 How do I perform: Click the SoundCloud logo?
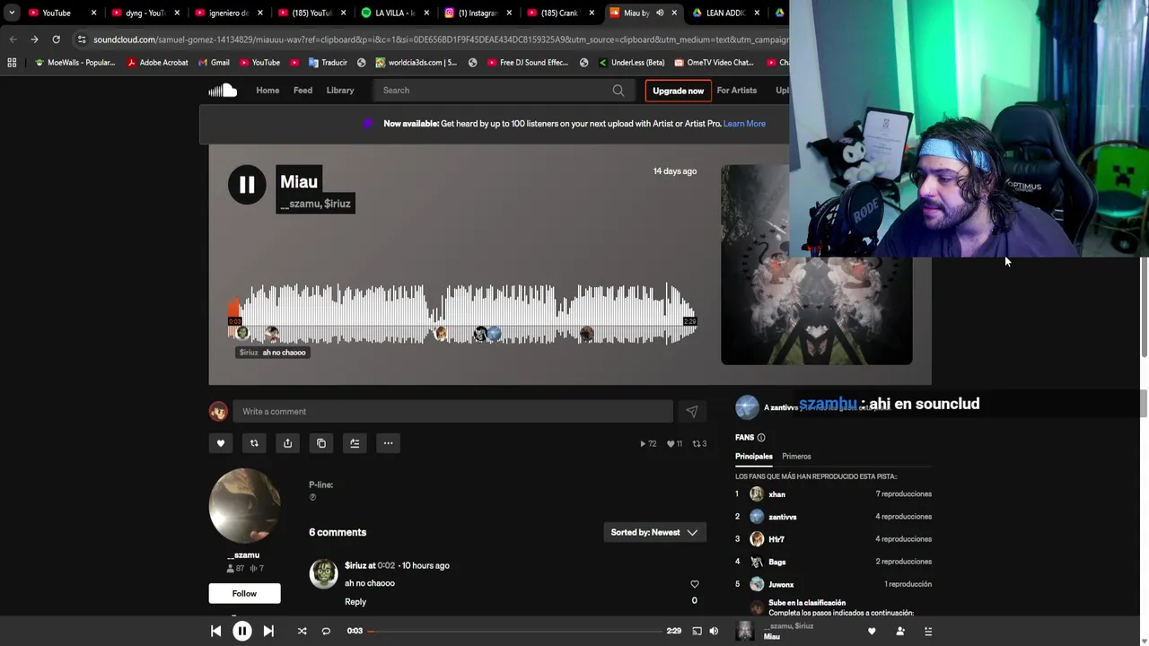coord(223,90)
